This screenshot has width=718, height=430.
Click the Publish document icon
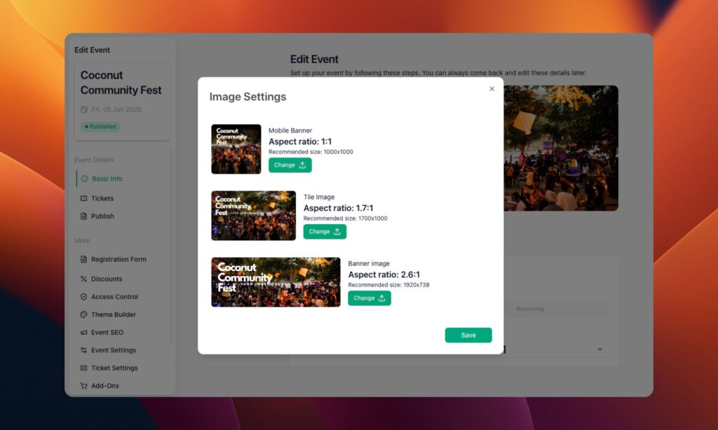tap(84, 216)
